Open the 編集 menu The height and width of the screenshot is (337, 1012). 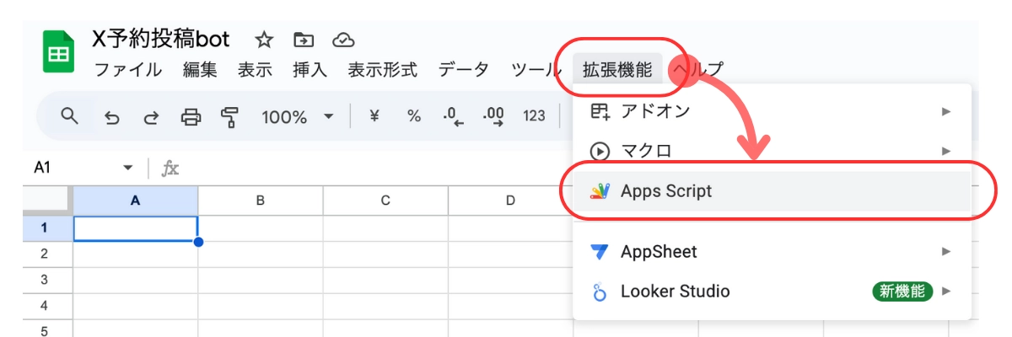pyautogui.click(x=200, y=70)
